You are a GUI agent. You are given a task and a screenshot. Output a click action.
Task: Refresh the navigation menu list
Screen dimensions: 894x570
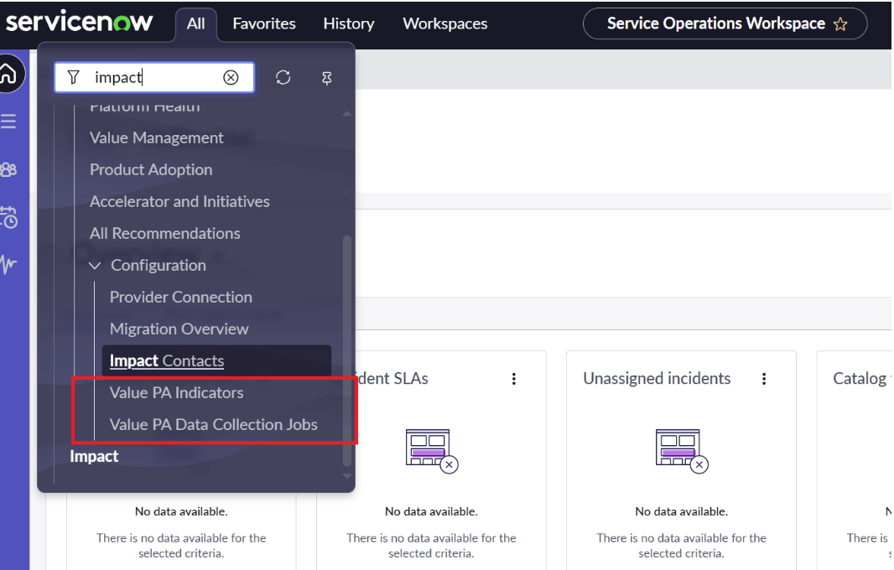pyautogui.click(x=283, y=77)
